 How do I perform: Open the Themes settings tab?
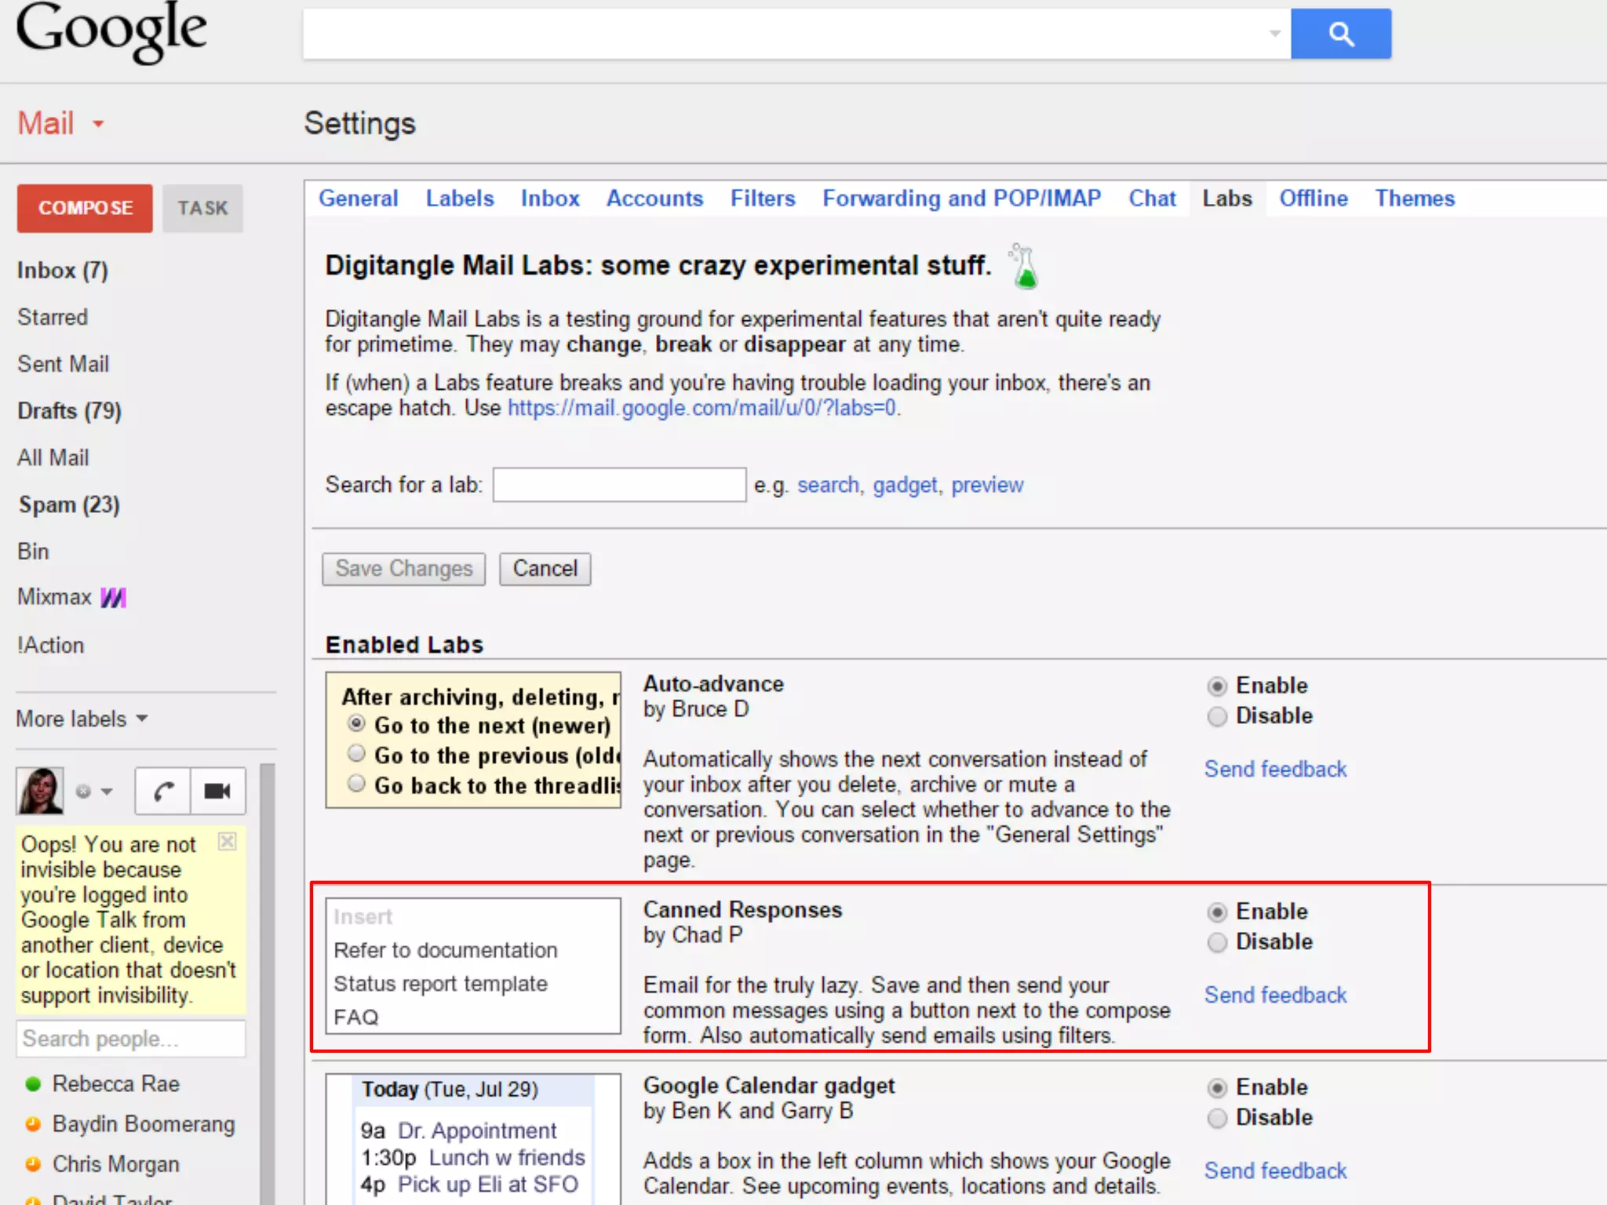1414,198
